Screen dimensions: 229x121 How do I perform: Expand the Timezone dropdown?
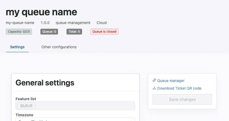pos(75,120)
